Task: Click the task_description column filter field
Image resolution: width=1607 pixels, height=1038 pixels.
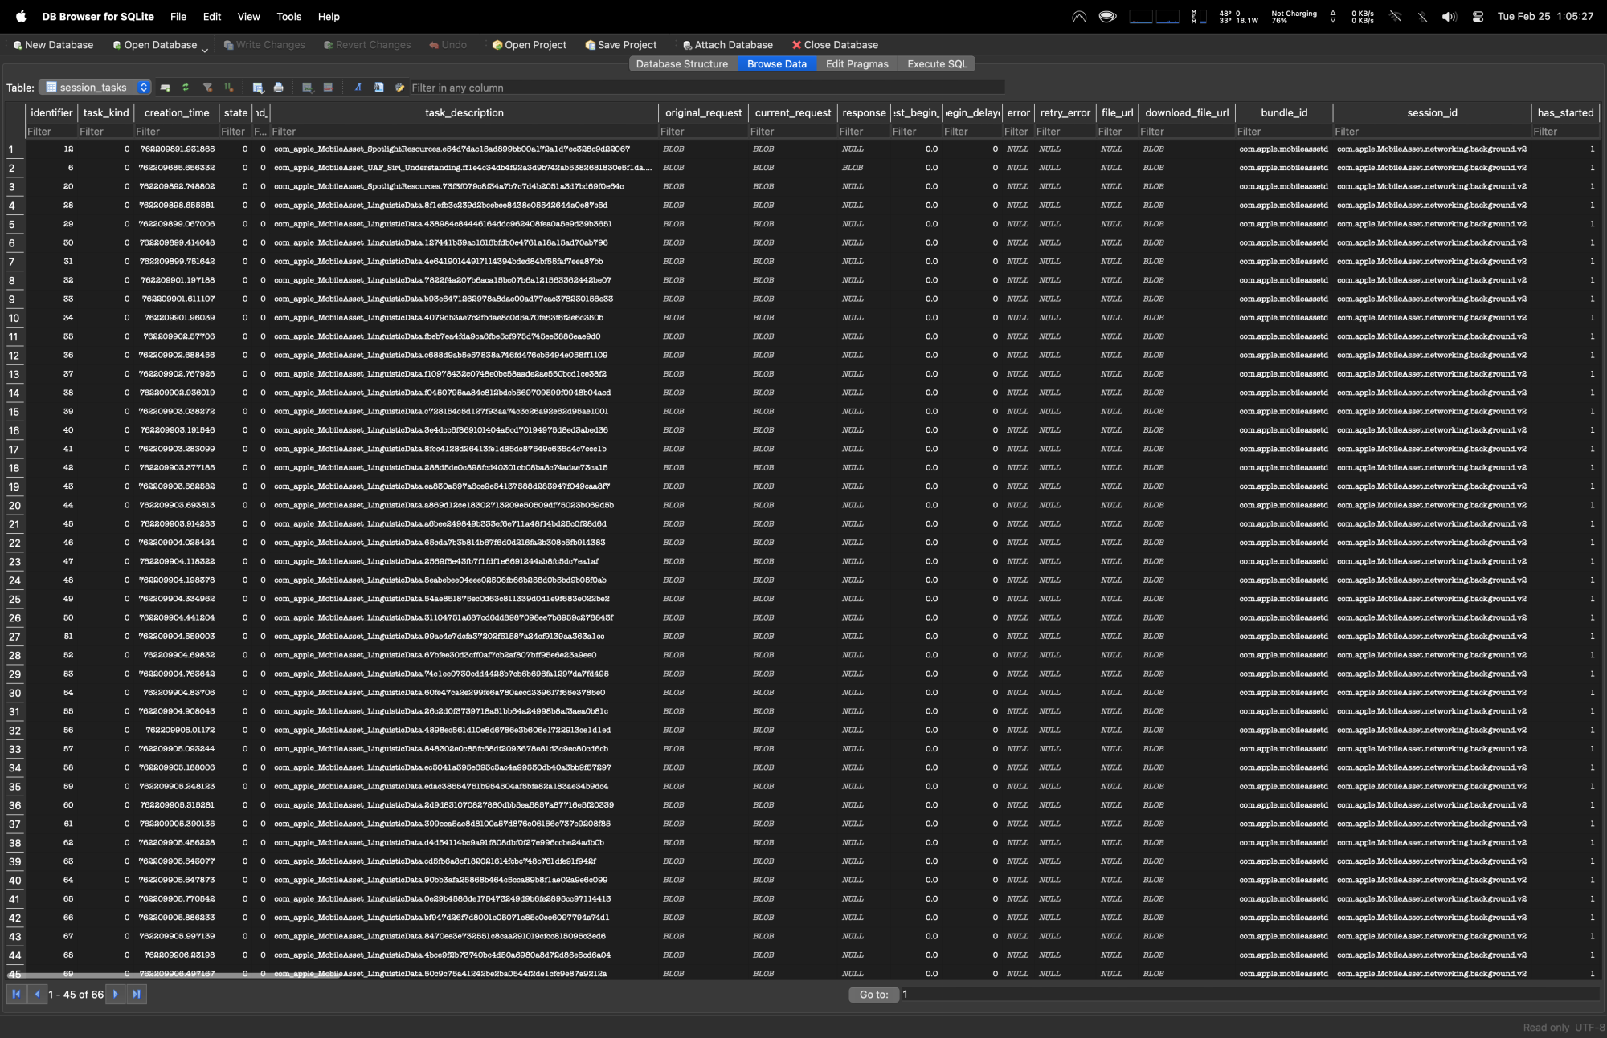Action: coord(464,132)
